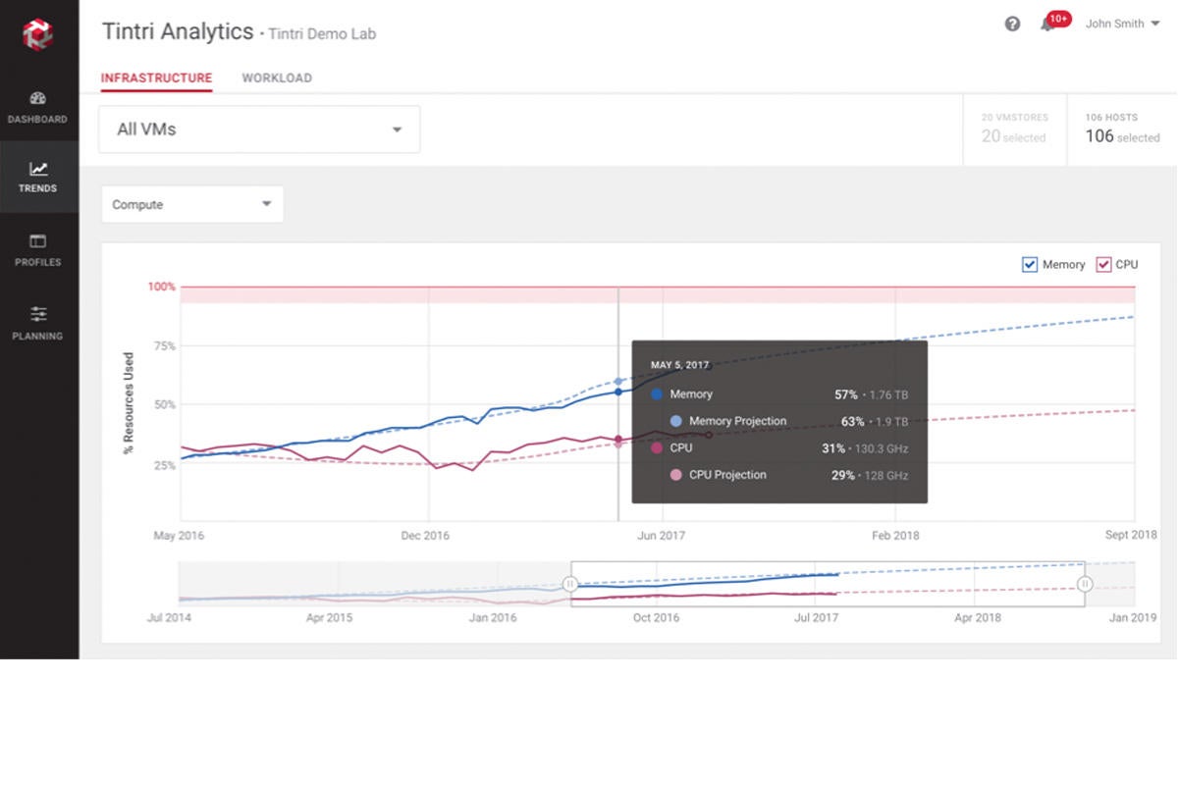Viewport: 1178px width, 785px height.
Task: Expand the Compute dropdown
Action: tap(192, 204)
